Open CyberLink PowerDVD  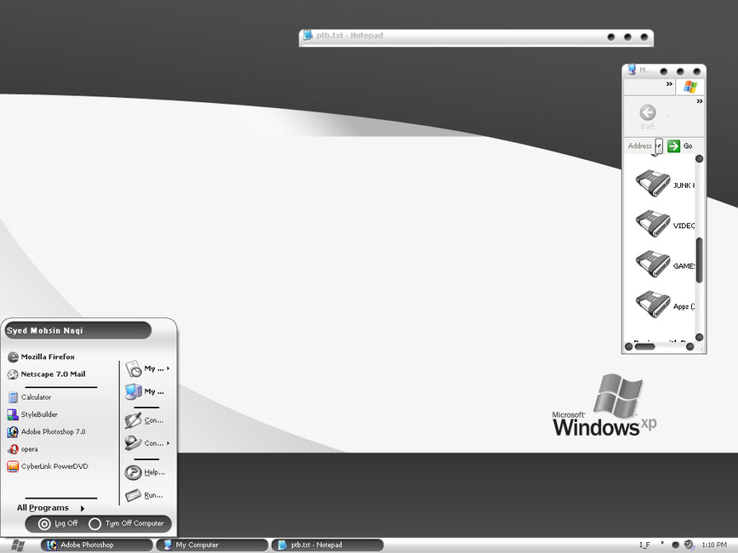(x=48, y=466)
